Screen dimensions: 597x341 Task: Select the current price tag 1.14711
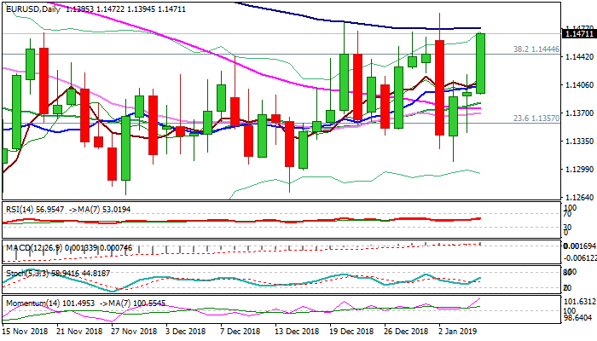(569, 33)
